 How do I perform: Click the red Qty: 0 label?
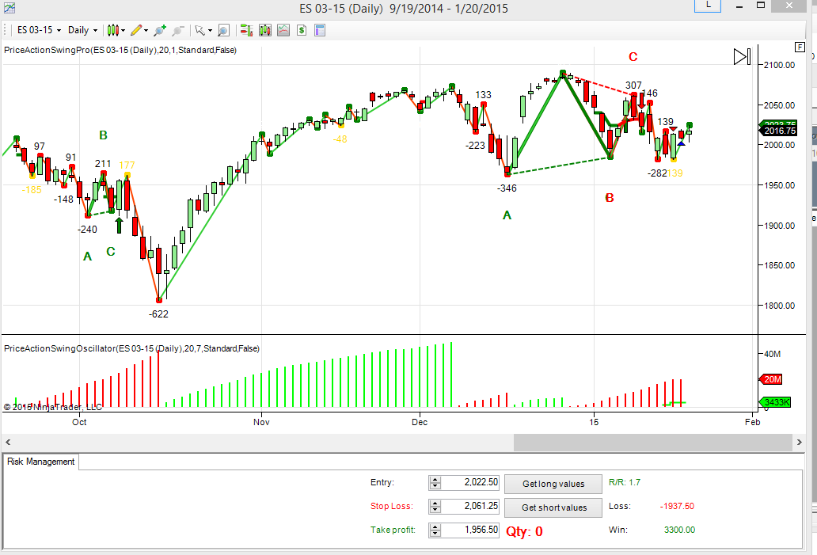(524, 531)
